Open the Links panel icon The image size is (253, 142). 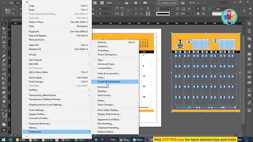(249, 64)
